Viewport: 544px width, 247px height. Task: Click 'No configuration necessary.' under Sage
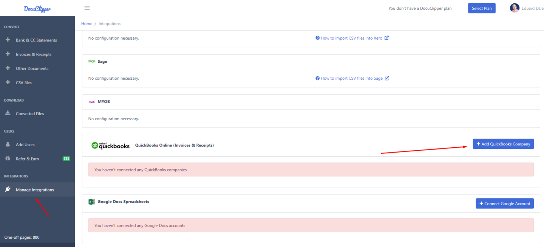(x=114, y=78)
